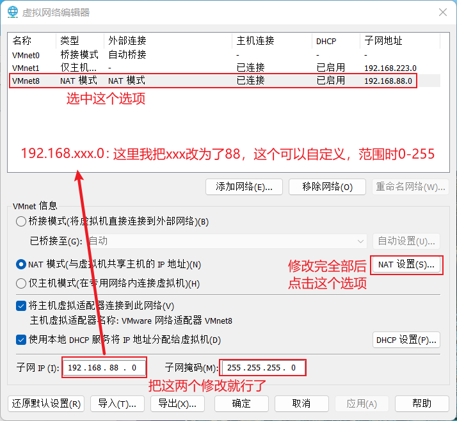Click the 取消 button
The width and height of the screenshot is (457, 421).
(x=301, y=404)
